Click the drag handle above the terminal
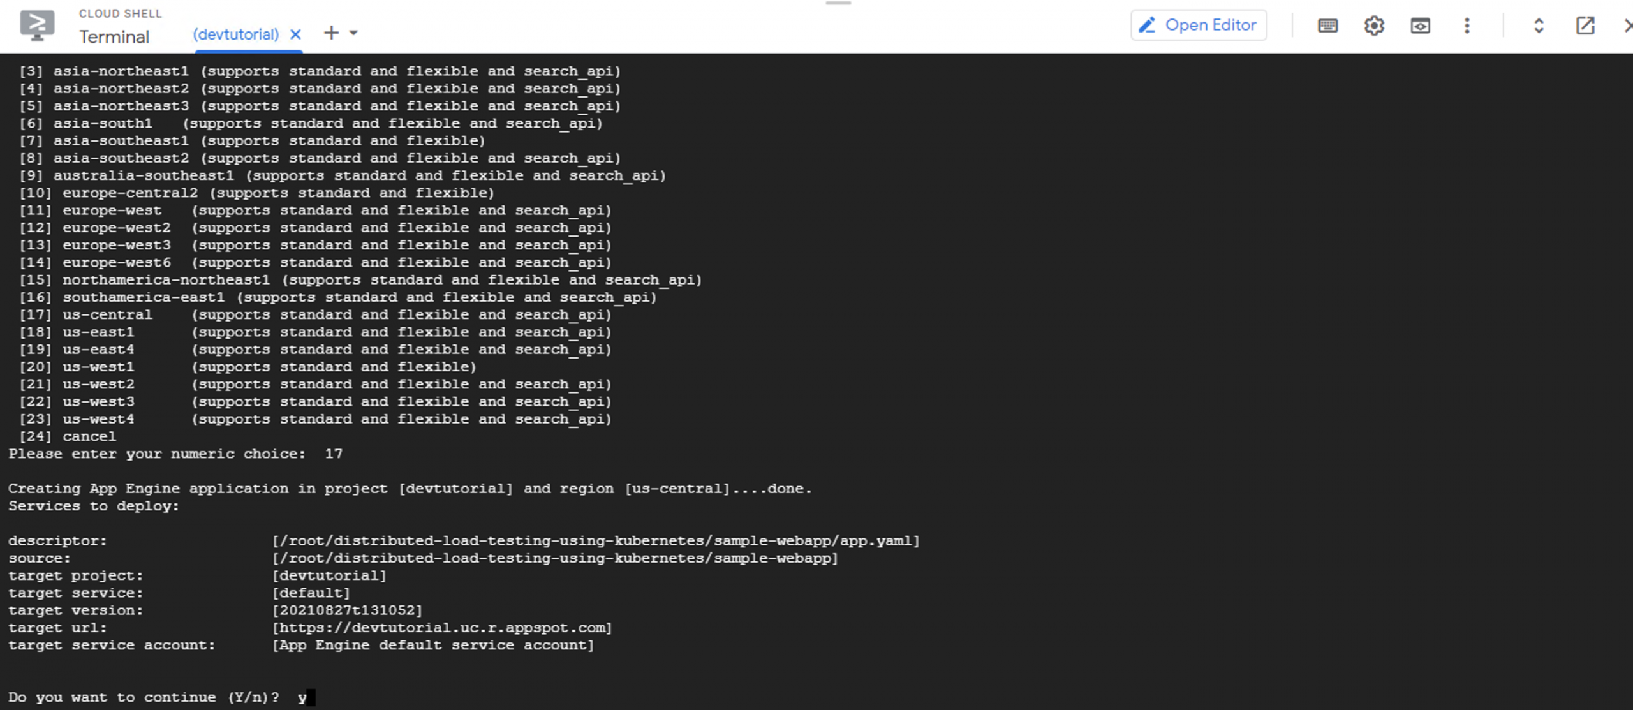The image size is (1633, 710). 838,3
